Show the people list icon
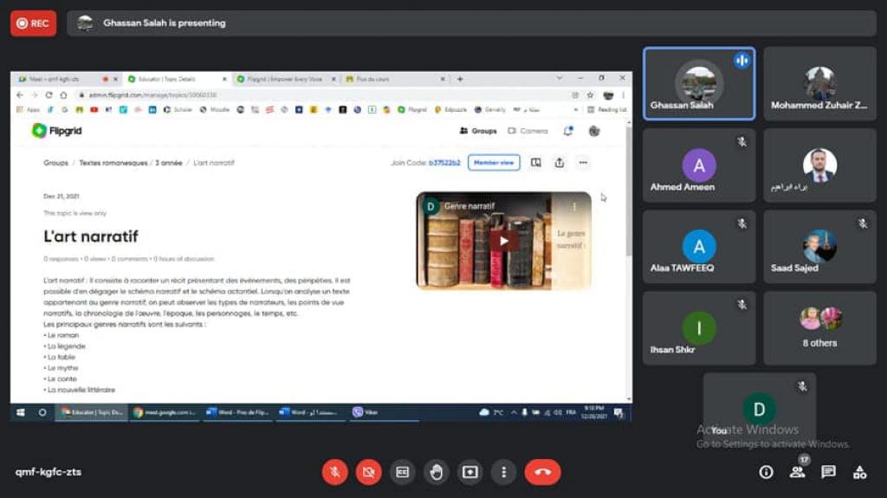The width and height of the screenshot is (887, 498). pos(797,472)
